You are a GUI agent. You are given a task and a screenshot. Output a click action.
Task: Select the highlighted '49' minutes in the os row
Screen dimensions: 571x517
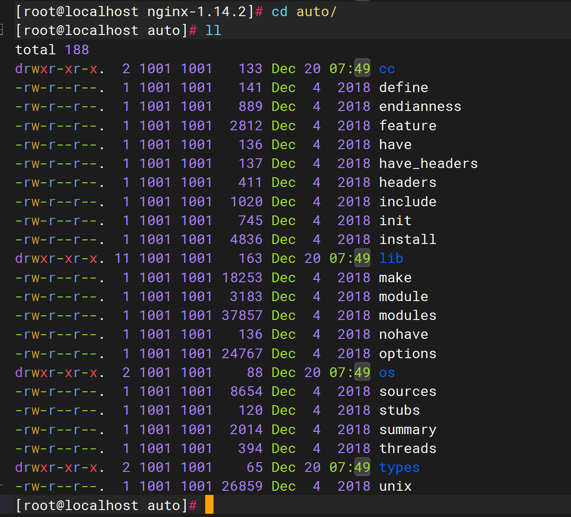pyautogui.click(x=362, y=372)
